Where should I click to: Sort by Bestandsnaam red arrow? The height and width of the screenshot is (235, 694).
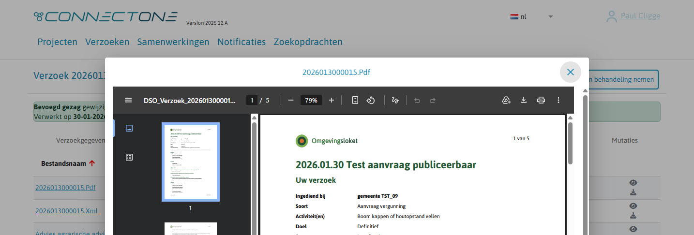(x=92, y=163)
